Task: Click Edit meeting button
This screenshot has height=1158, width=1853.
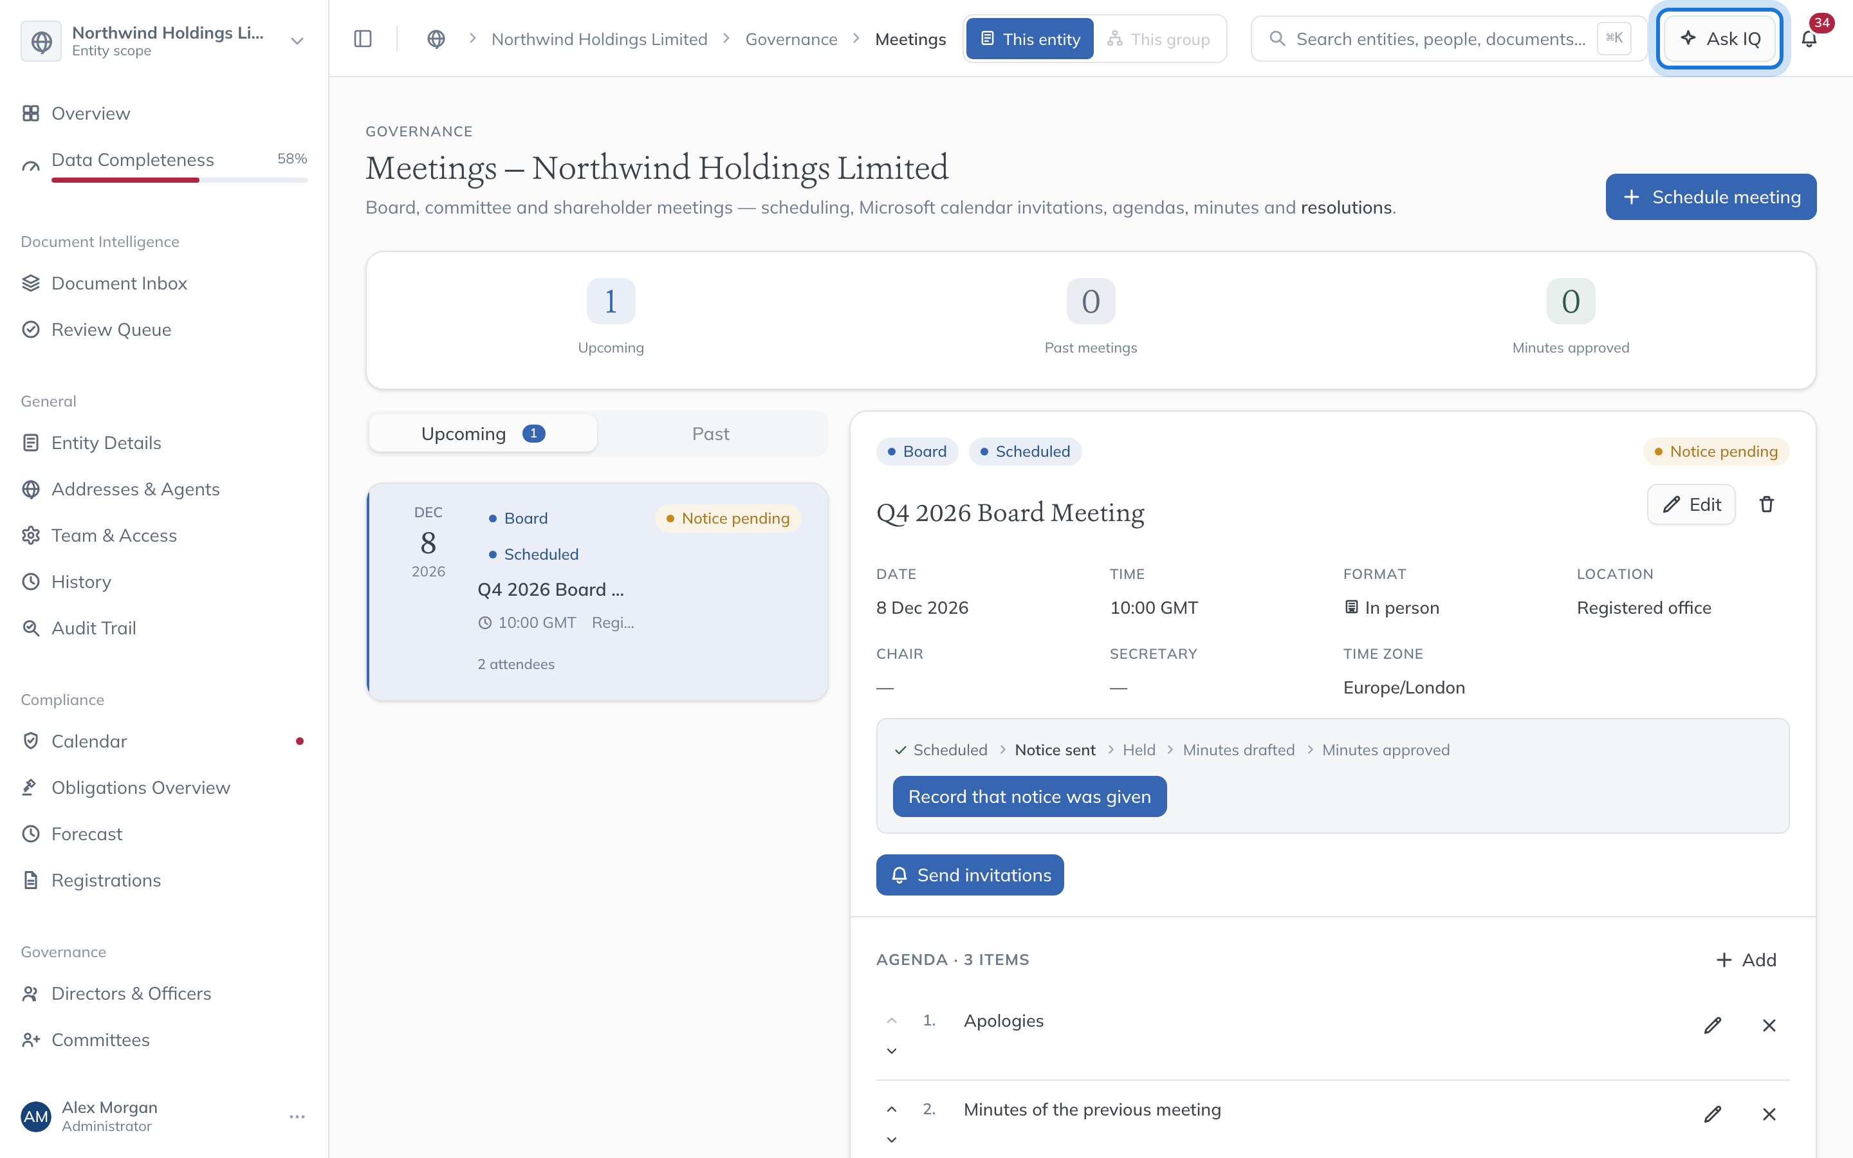Action: point(1691,504)
